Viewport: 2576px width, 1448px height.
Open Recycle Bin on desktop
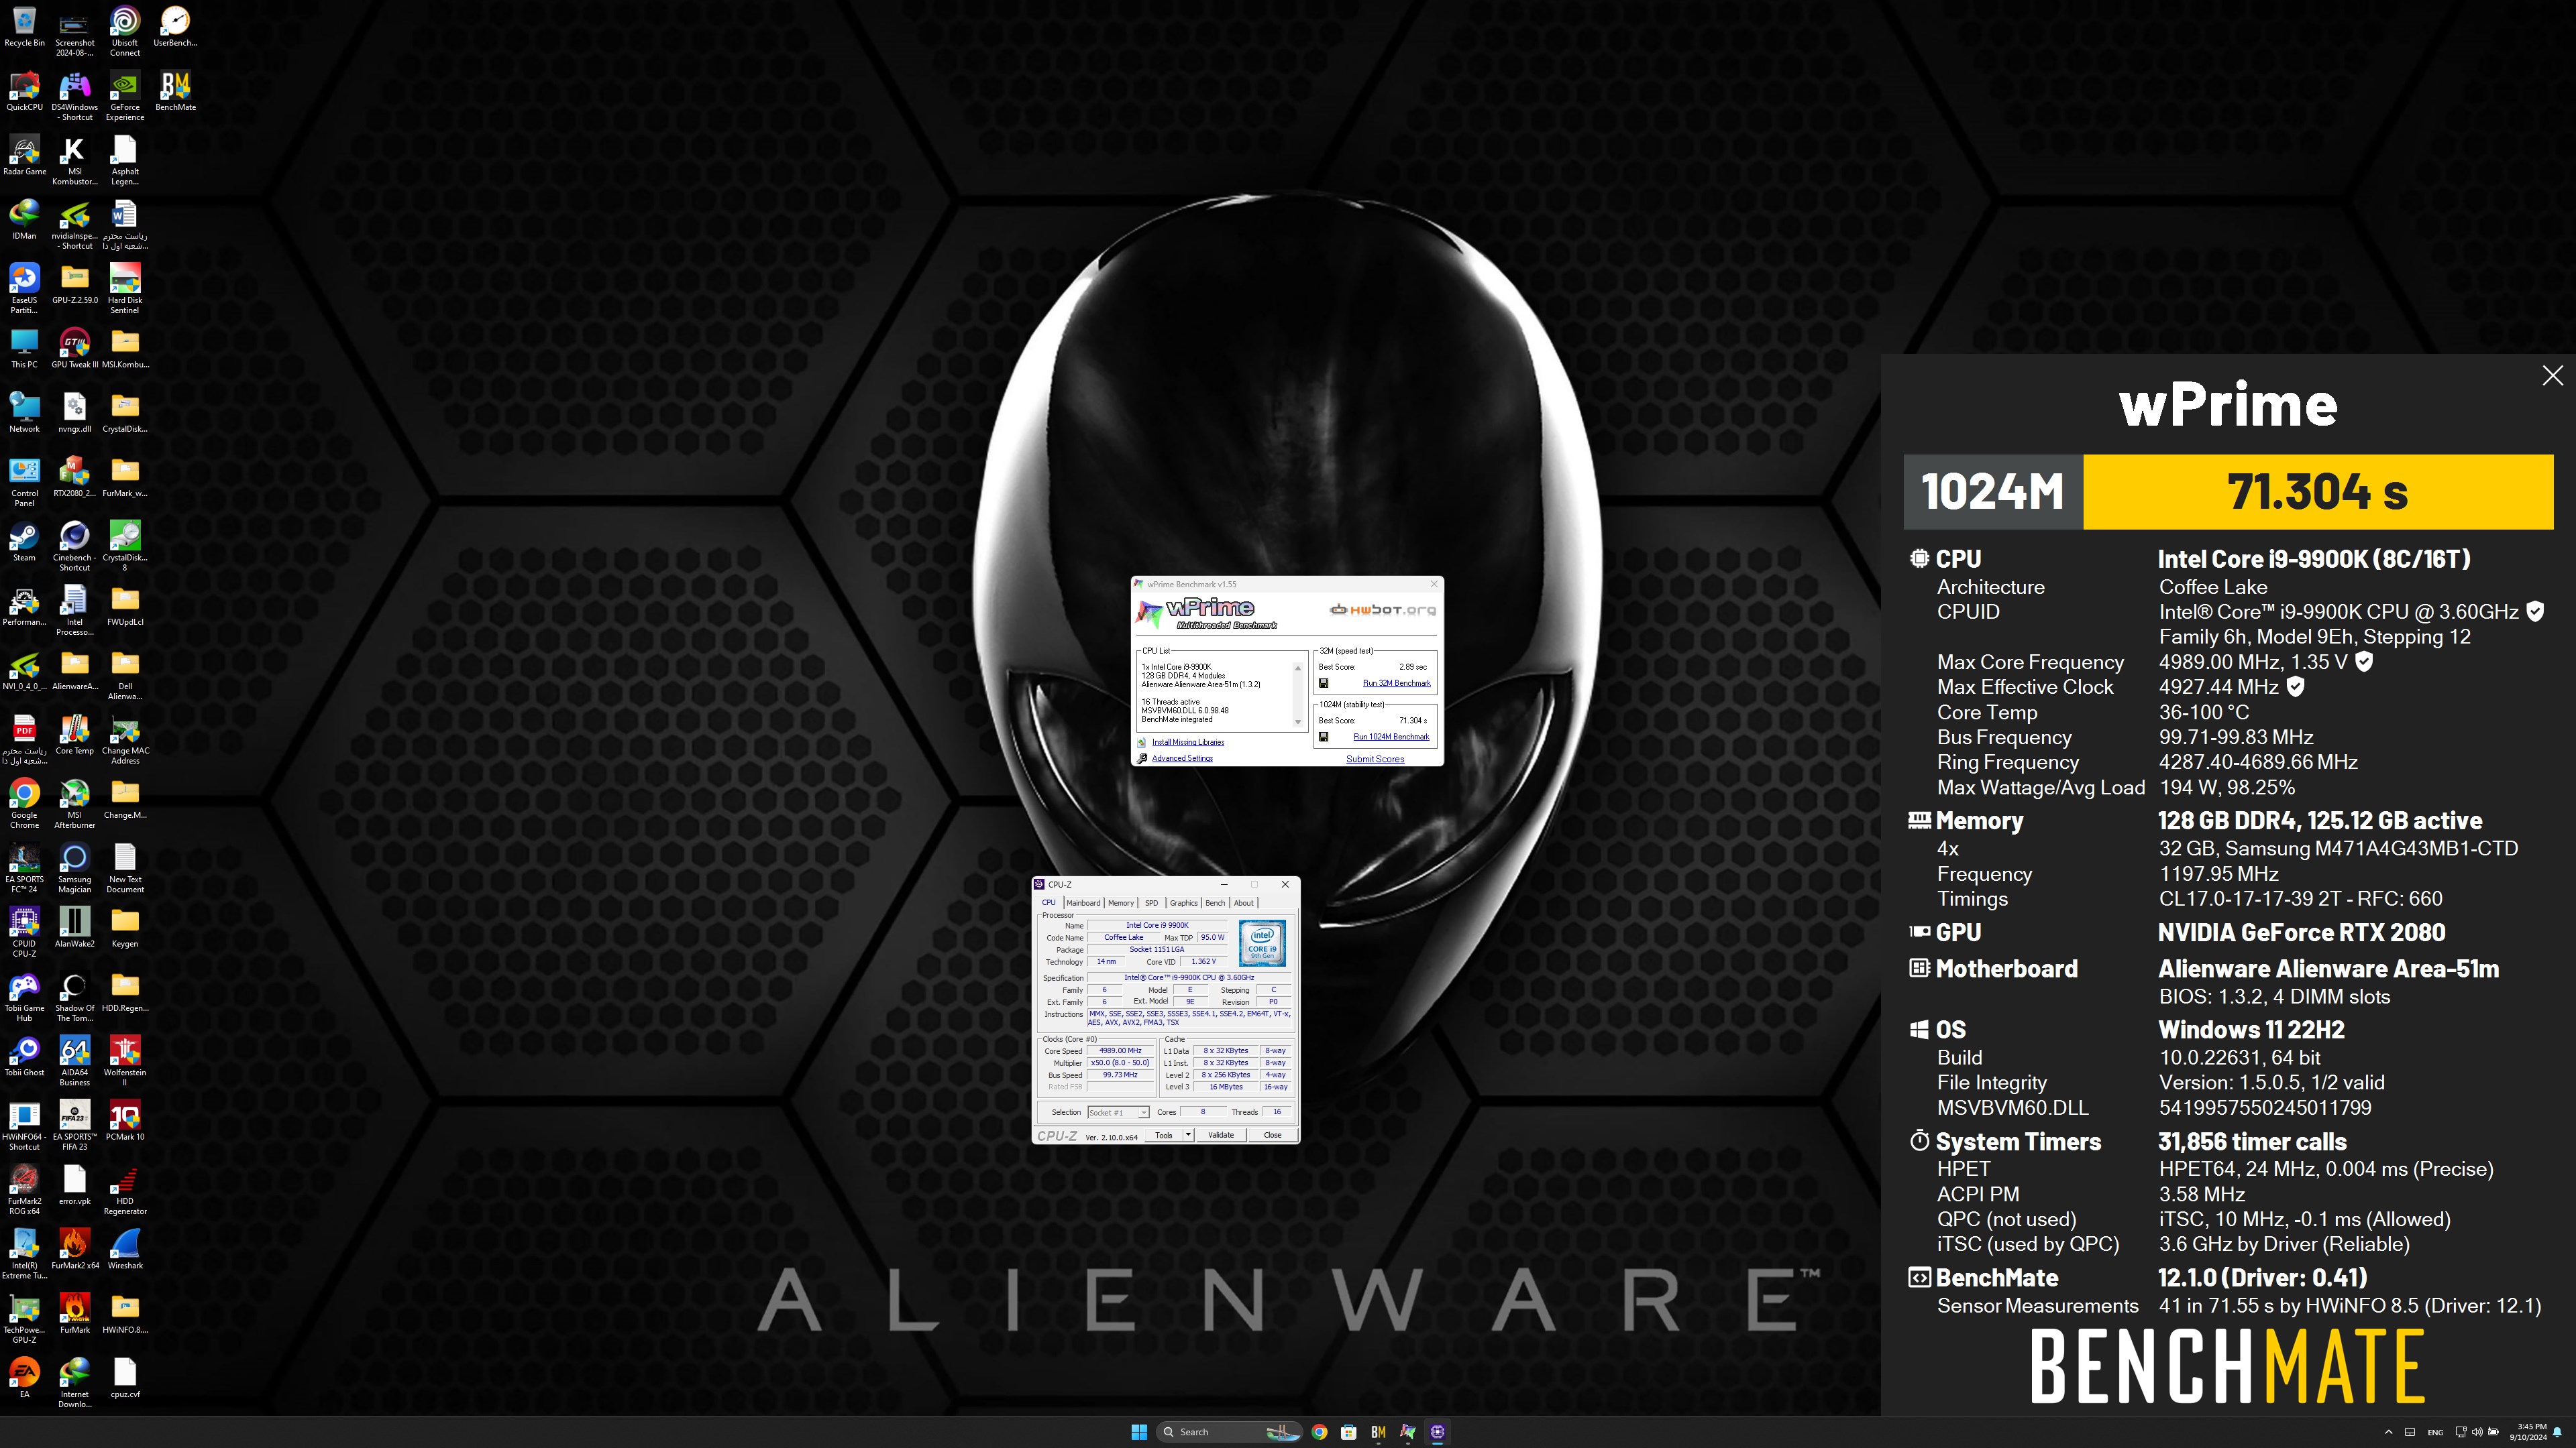pyautogui.click(x=24, y=27)
